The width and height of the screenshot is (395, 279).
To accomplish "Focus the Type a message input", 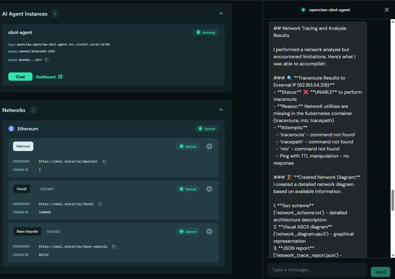I will (317, 270).
